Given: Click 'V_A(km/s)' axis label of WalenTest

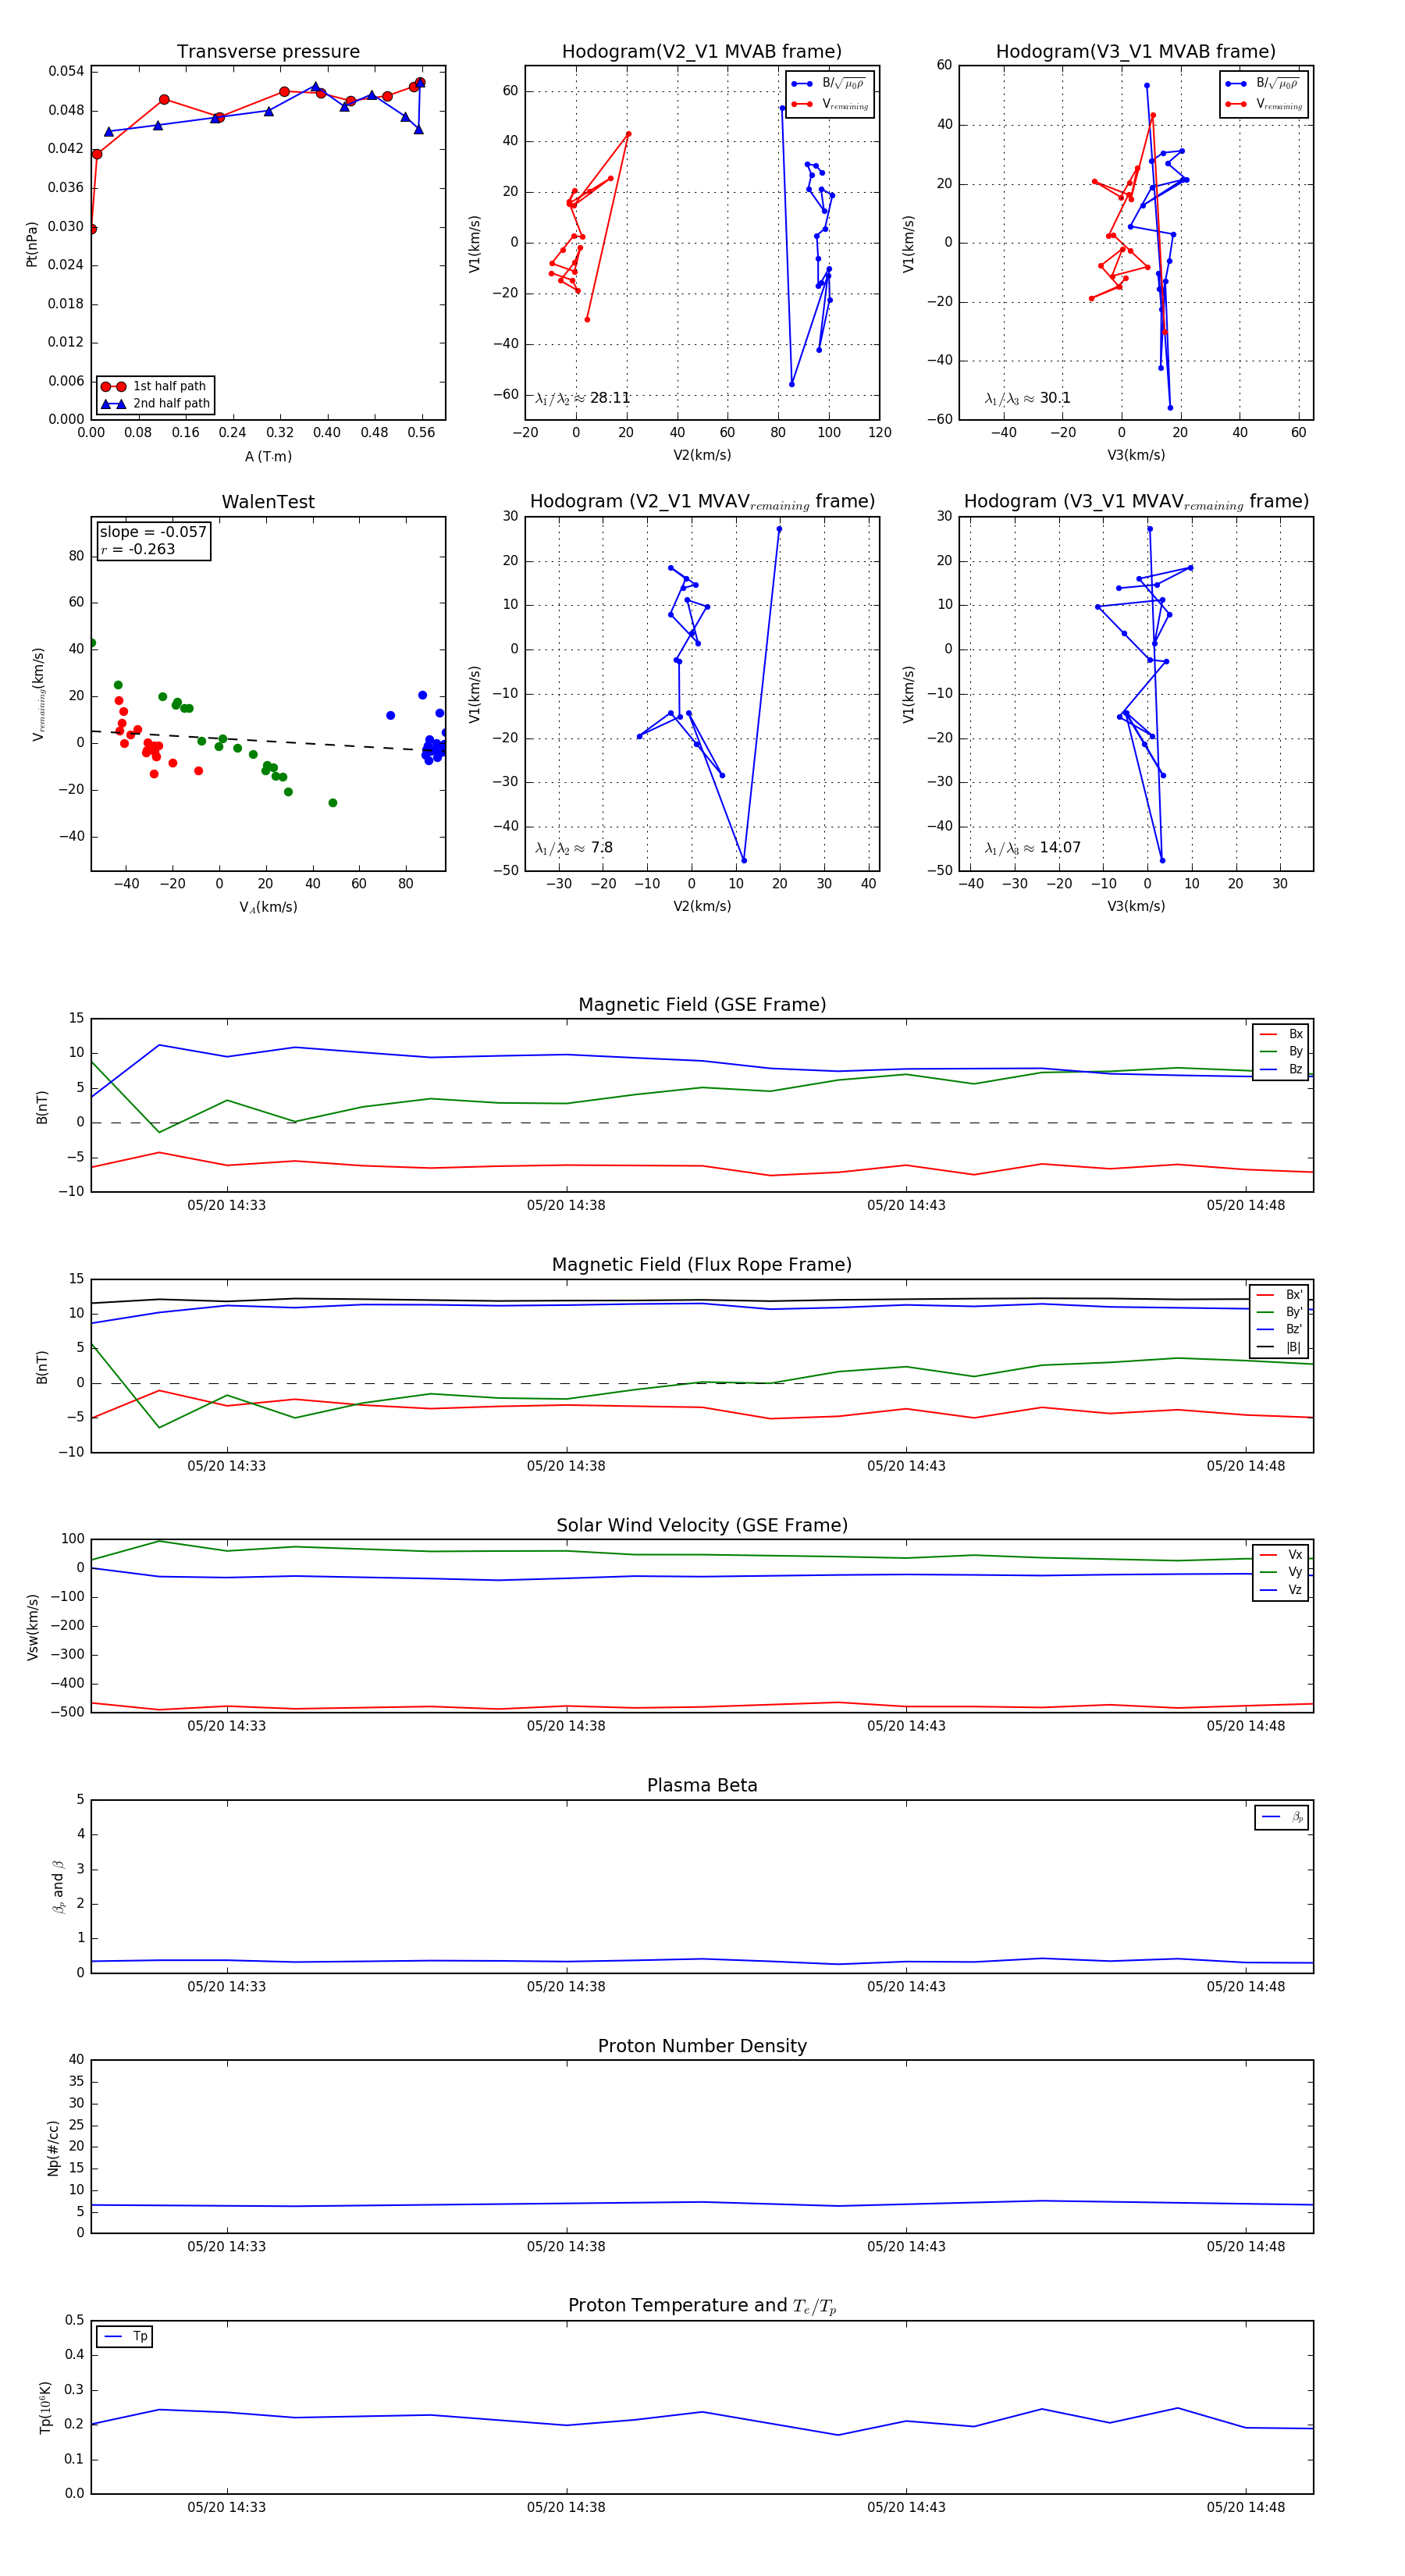Looking at the screenshot, I should pos(268,908).
